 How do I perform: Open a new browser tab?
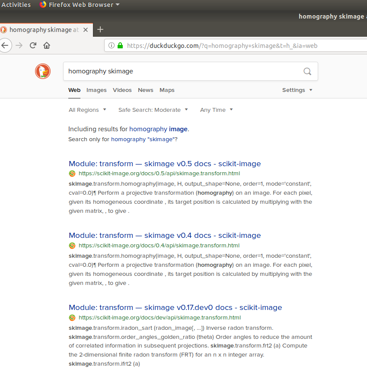tap(100, 30)
